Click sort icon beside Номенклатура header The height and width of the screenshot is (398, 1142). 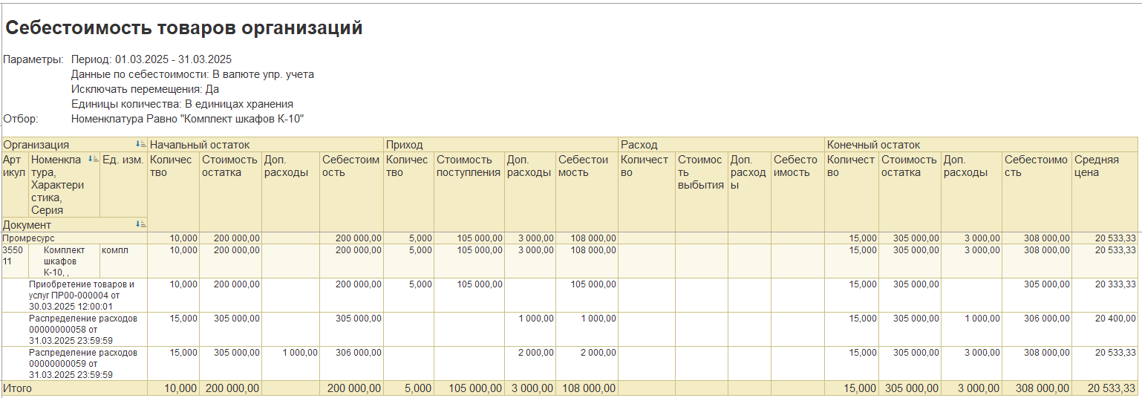coord(94,159)
